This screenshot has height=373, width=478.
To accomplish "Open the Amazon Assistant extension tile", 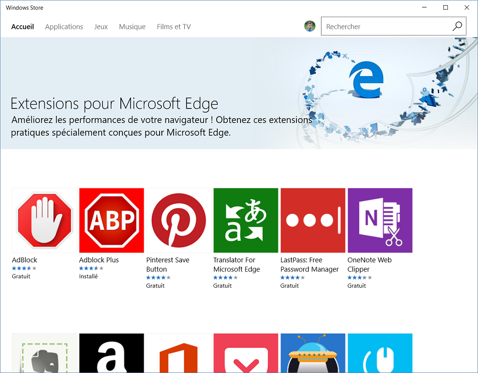I will (x=111, y=353).
